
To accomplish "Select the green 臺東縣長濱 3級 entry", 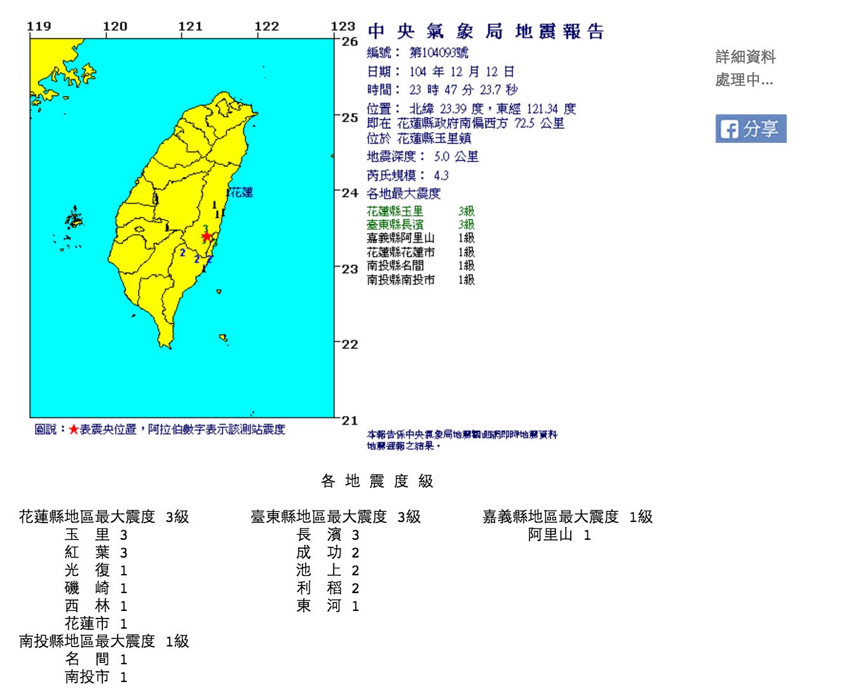I will (420, 225).
